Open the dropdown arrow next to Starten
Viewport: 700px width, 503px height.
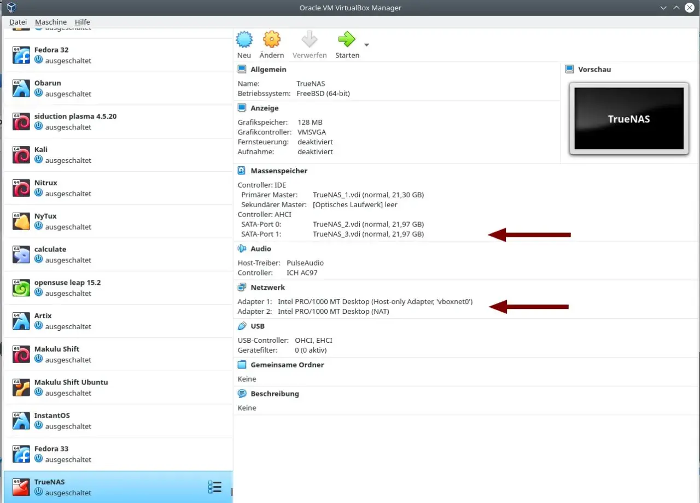pos(366,45)
